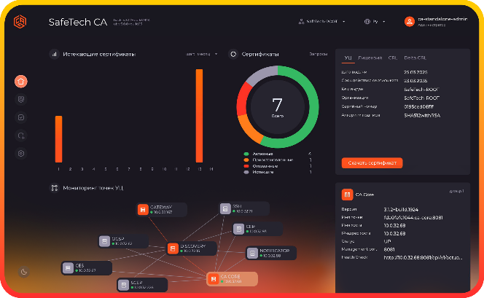Click the tall orange bar at day 13
The image size is (484, 298).
200,116
